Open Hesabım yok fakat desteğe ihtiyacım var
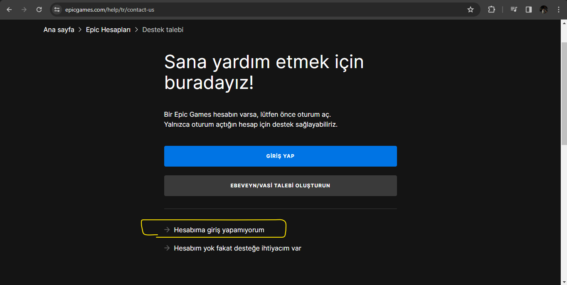This screenshot has width=567, height=285. (237, 248)
